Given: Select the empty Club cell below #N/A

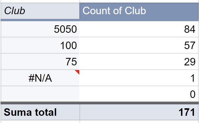Looking at the screenshot, I should (x=40, y=94).
